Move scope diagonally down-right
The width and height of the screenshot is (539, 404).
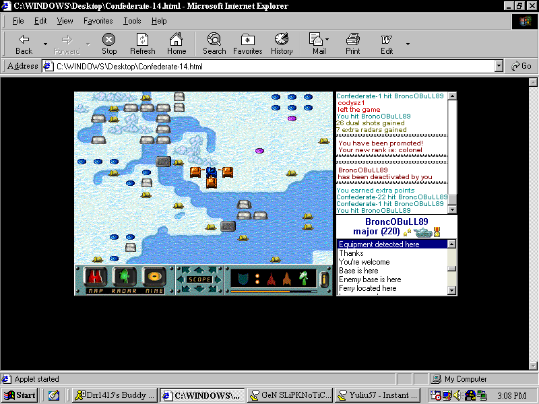click(x=213, y=289)
